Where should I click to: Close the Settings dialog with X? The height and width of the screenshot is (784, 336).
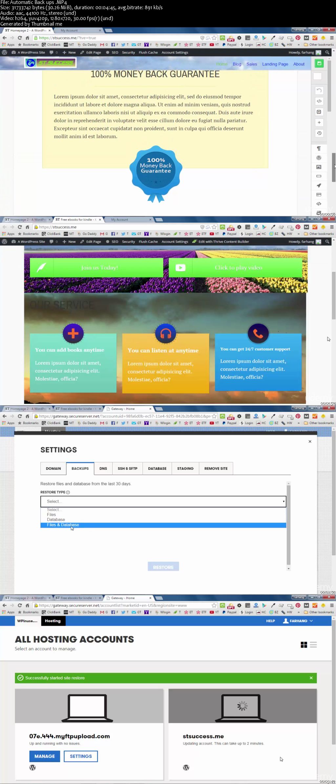[310, 441]
